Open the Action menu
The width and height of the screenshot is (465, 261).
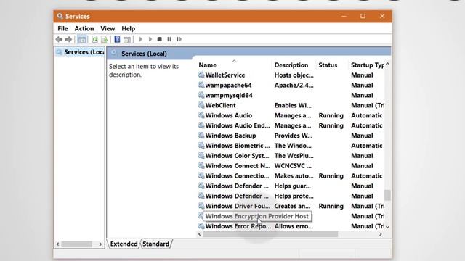pos(84,28)
